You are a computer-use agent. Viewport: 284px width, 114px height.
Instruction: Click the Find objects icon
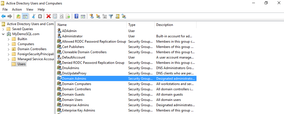(x=117, y=16)
